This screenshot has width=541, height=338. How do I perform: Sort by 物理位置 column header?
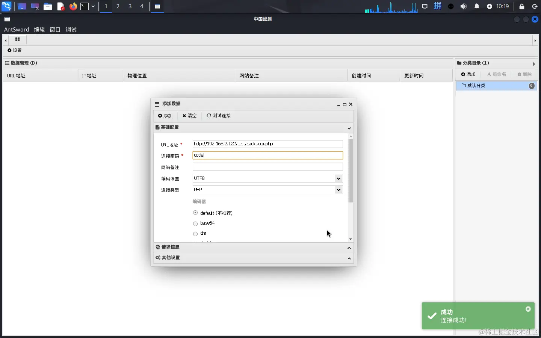(x=179, y=75)
